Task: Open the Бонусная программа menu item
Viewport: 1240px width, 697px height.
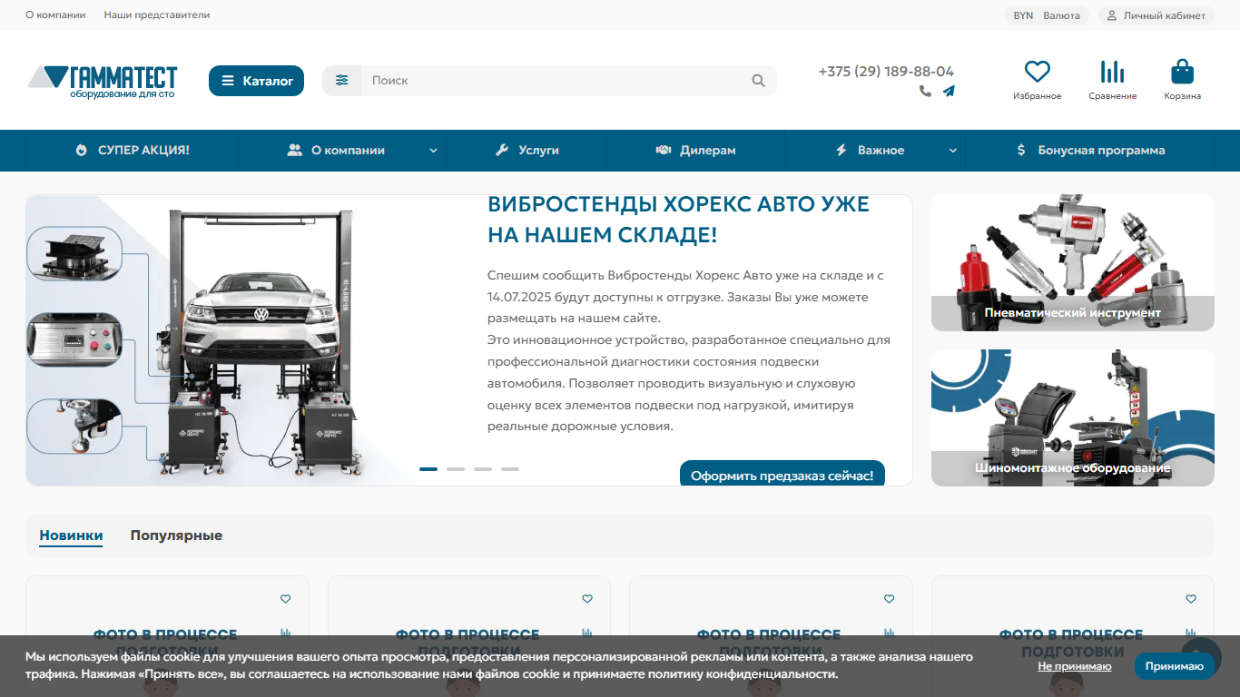Action: coord(1089,151)
